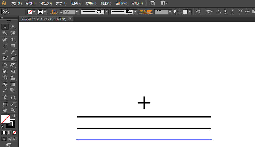Align selected objects to left edges
Screen dimensions: 255x147
pyautogui.click(x=219, y=12)
